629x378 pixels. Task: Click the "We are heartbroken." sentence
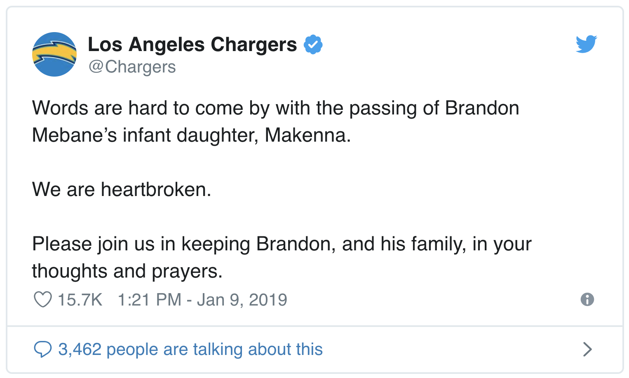click(122, 189)
